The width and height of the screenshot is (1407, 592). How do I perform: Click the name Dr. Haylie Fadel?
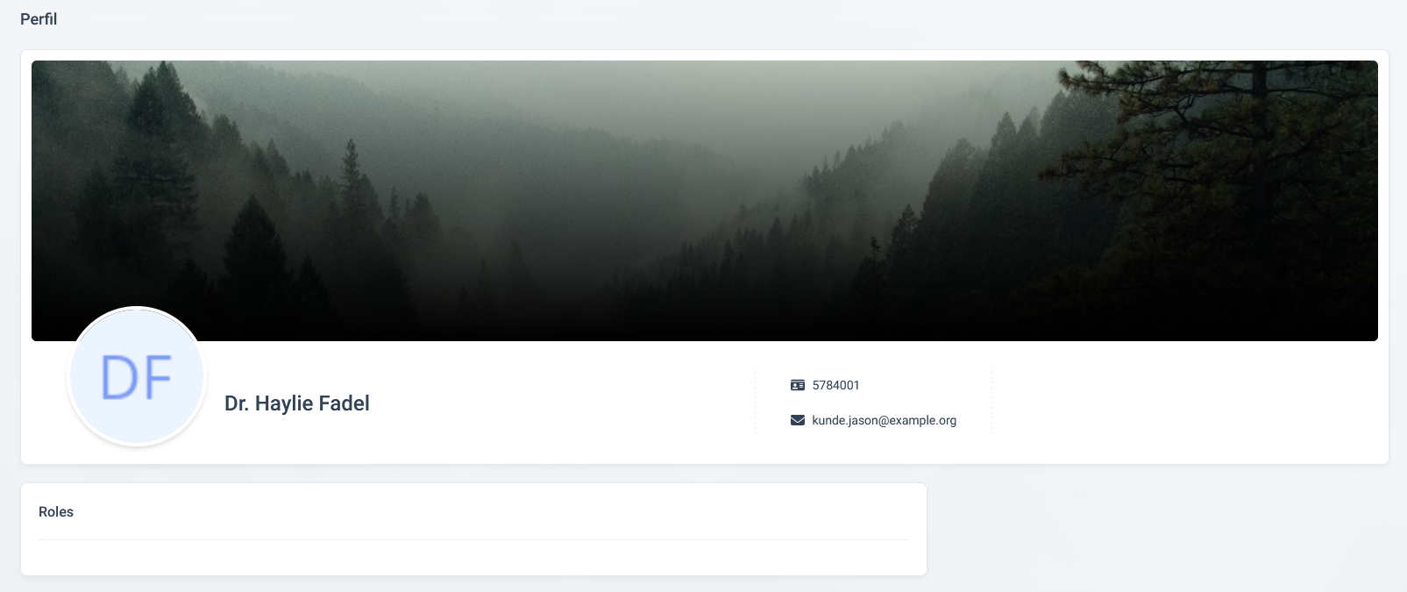pos(296,403)
